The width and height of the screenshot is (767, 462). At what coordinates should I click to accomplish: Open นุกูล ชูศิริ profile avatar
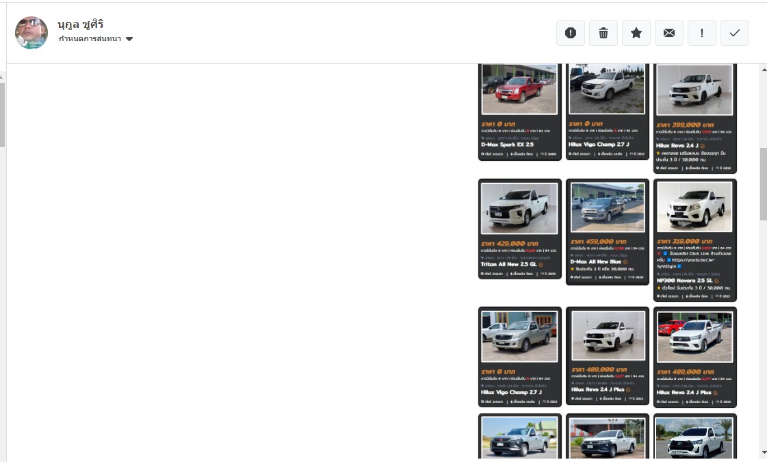(x=31, y=33)
